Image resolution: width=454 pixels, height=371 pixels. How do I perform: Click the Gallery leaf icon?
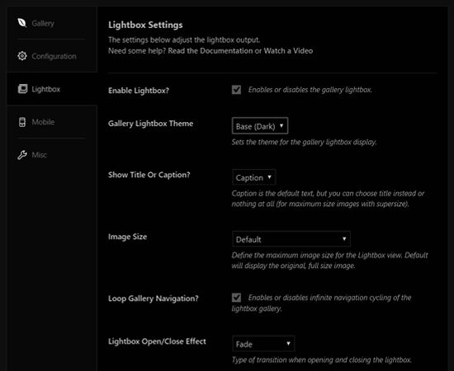[22, 23]
